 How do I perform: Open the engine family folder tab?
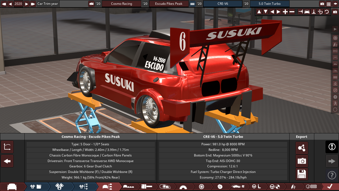pos(36,187)
